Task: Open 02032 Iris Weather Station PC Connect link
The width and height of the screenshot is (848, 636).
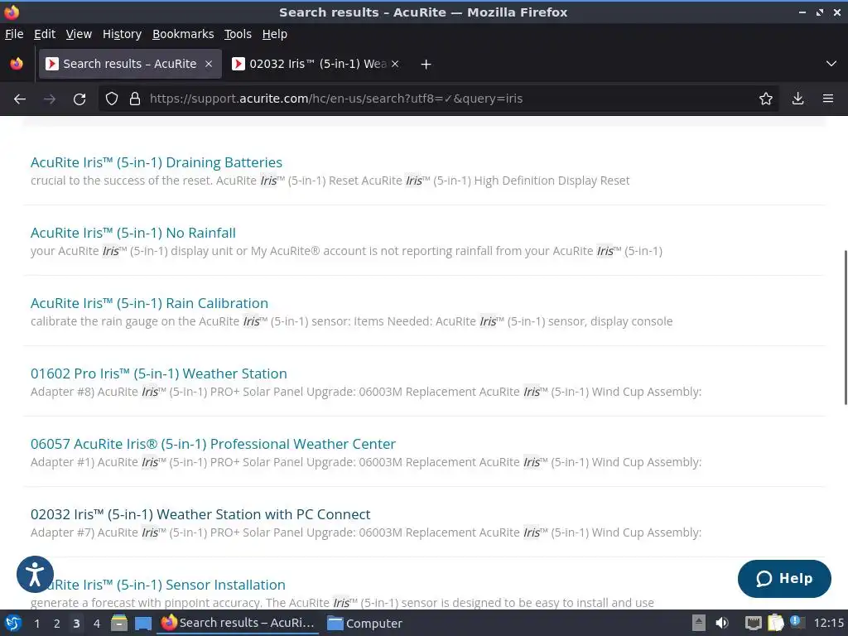Action: click(200, 513)
